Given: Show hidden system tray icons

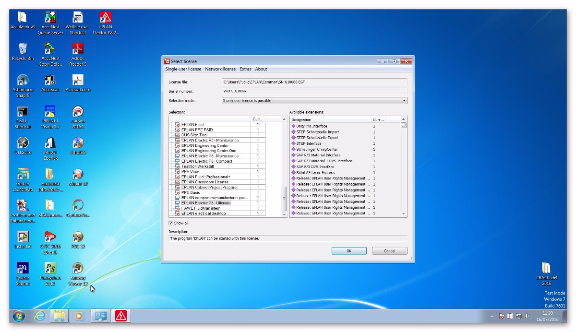Looking at the screenshot, I should tap(492, 316).
